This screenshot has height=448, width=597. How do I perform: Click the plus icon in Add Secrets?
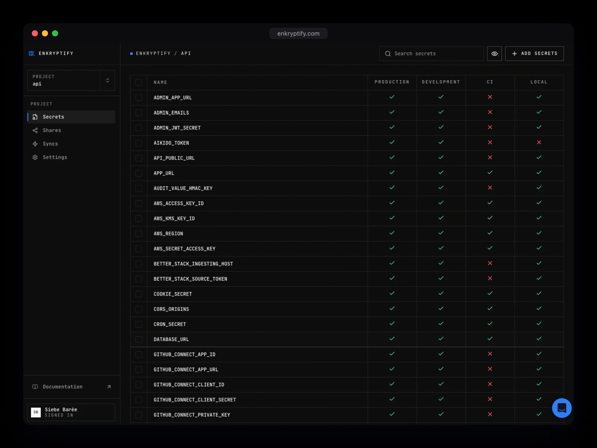514,54
